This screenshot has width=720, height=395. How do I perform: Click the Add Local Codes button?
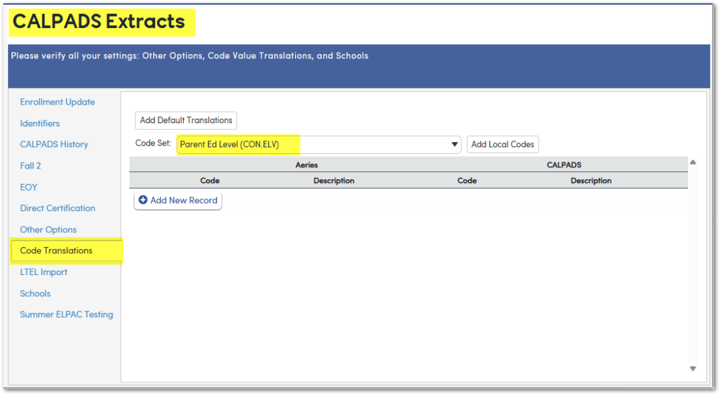click(x=503, y=145)
